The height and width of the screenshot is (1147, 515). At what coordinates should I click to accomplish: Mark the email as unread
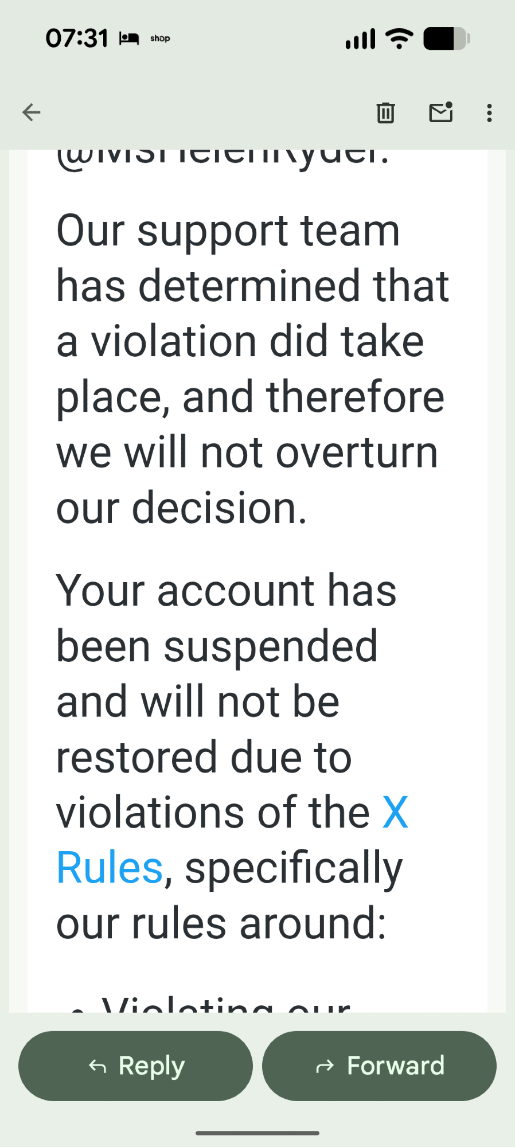(440, 112)
